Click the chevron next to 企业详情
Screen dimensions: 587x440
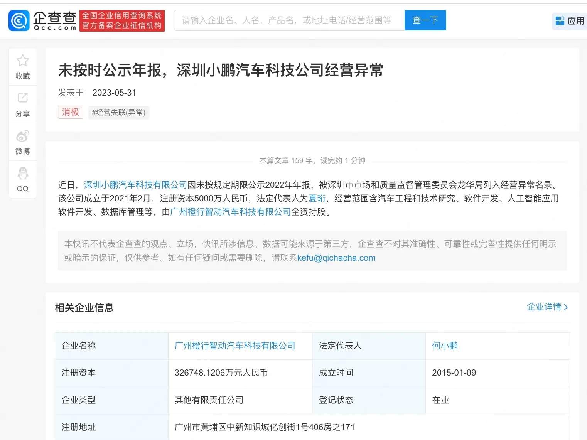pos(566,307)
